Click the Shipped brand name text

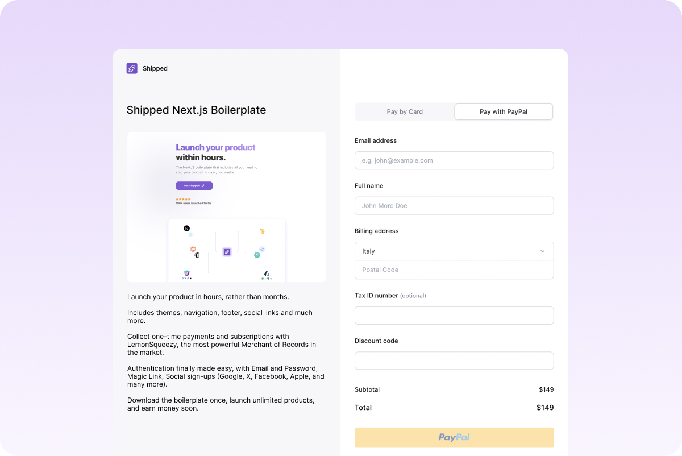155,68
